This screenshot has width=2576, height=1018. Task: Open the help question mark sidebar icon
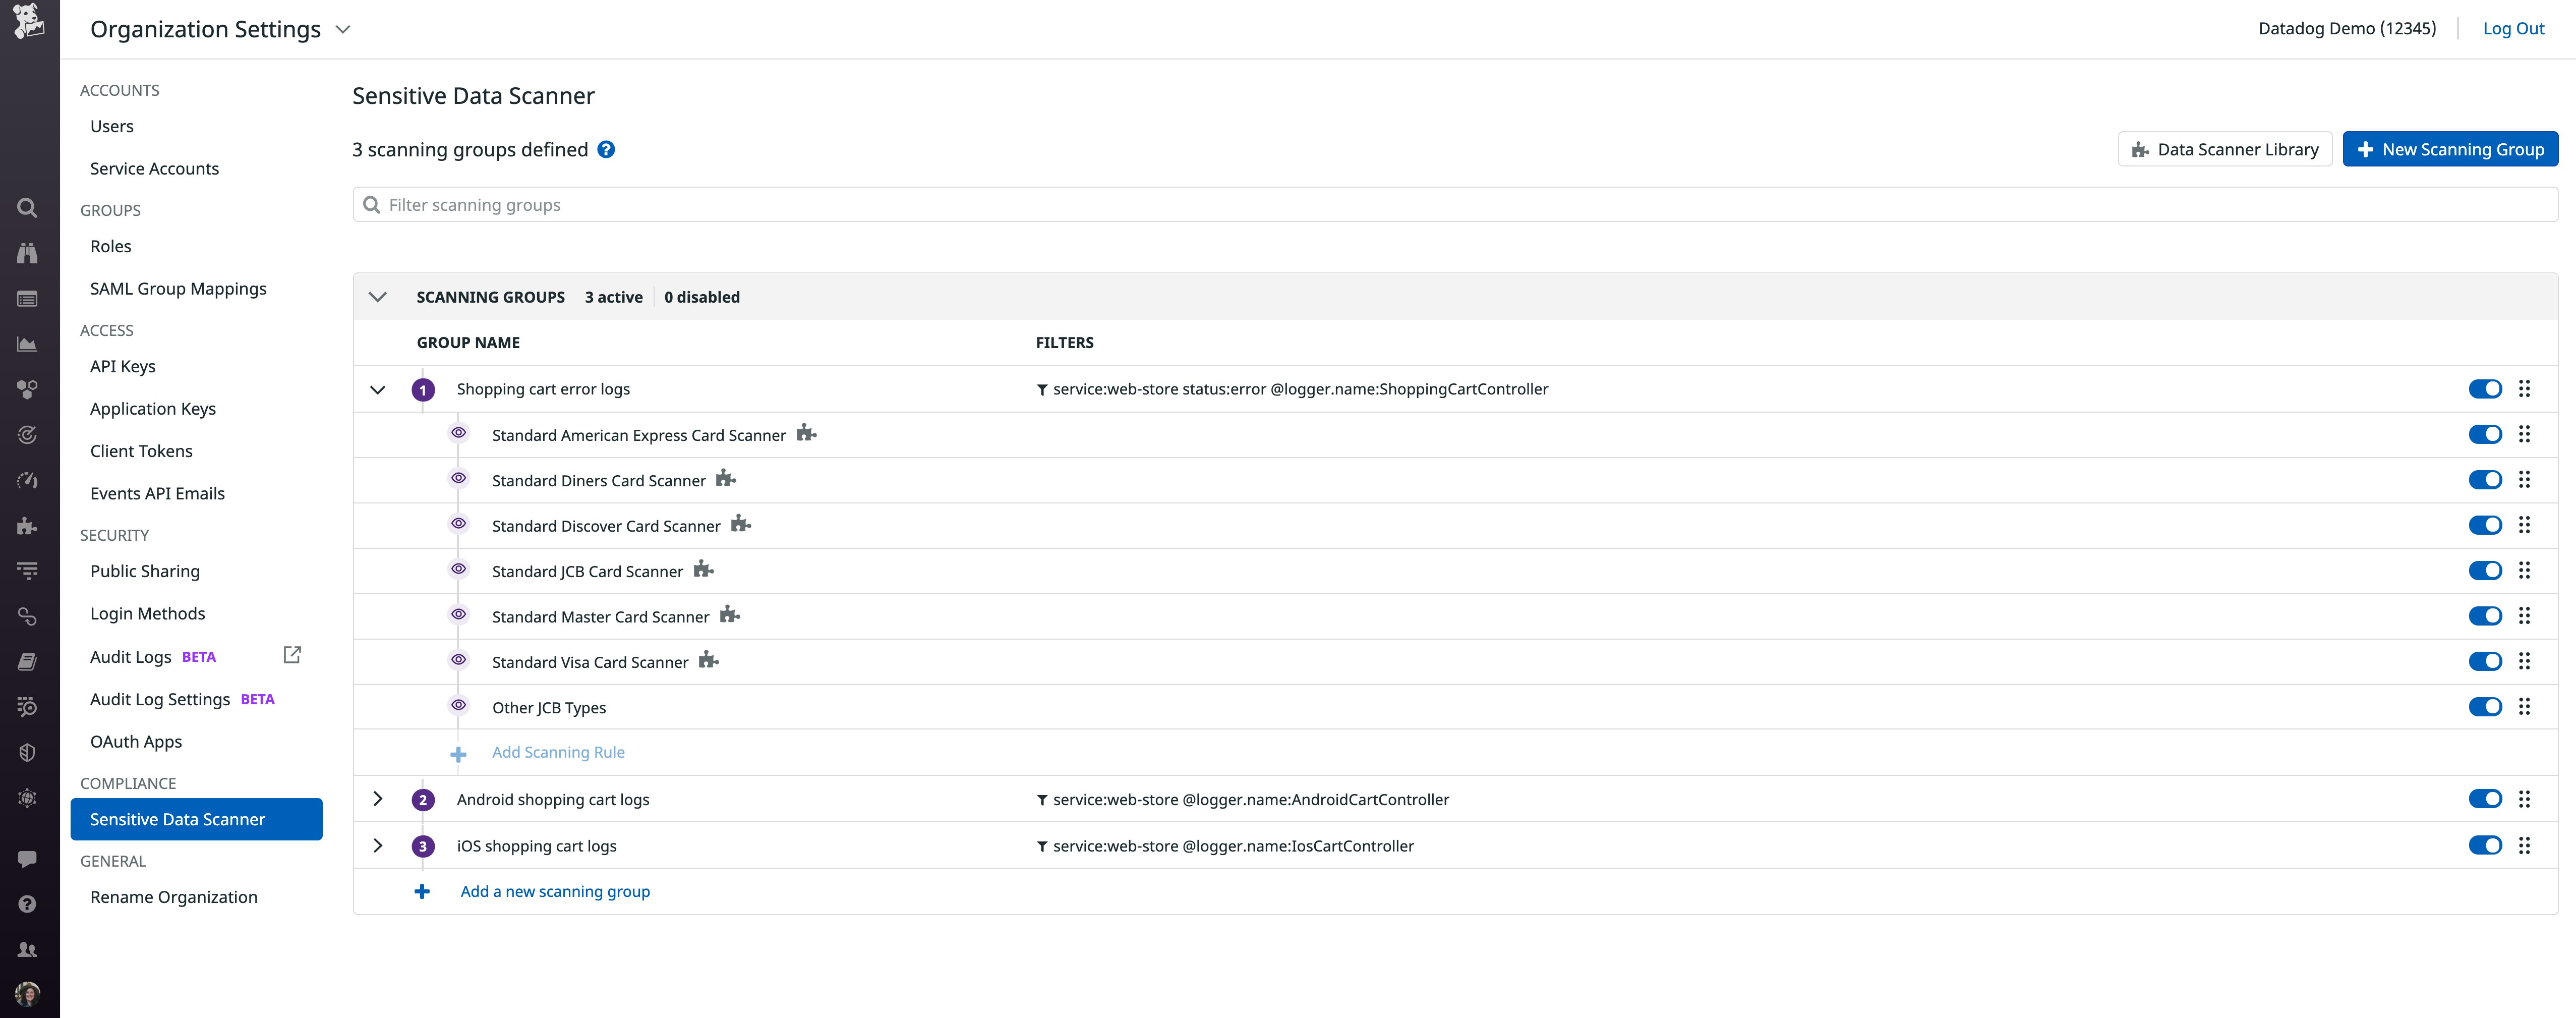tap(27, 904)
